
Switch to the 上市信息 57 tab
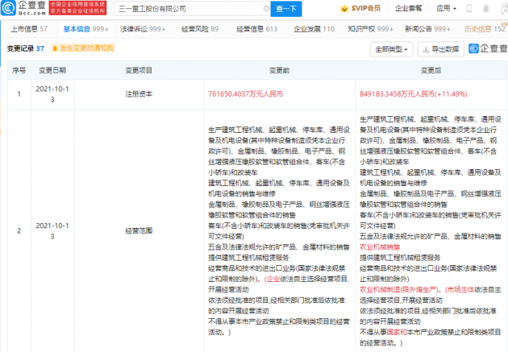point(29,29)
